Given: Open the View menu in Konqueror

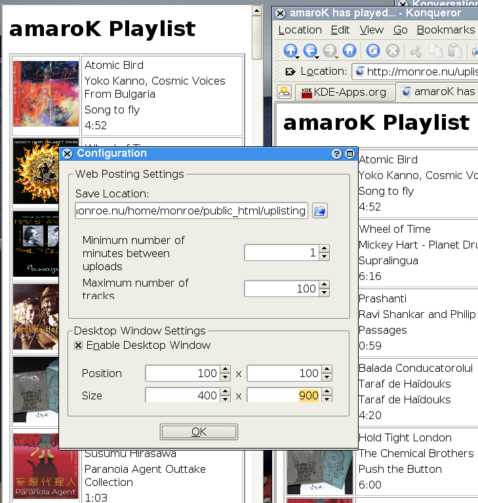Looking at the screenshot, I should click(372, 30).
